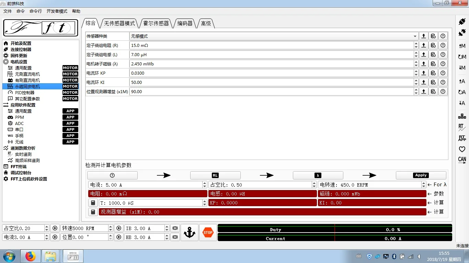Image resolution: width=469 pixels, height=263 pixels.
Task: Click the play button next to 位置0.00 °
Action: (118, 237)
